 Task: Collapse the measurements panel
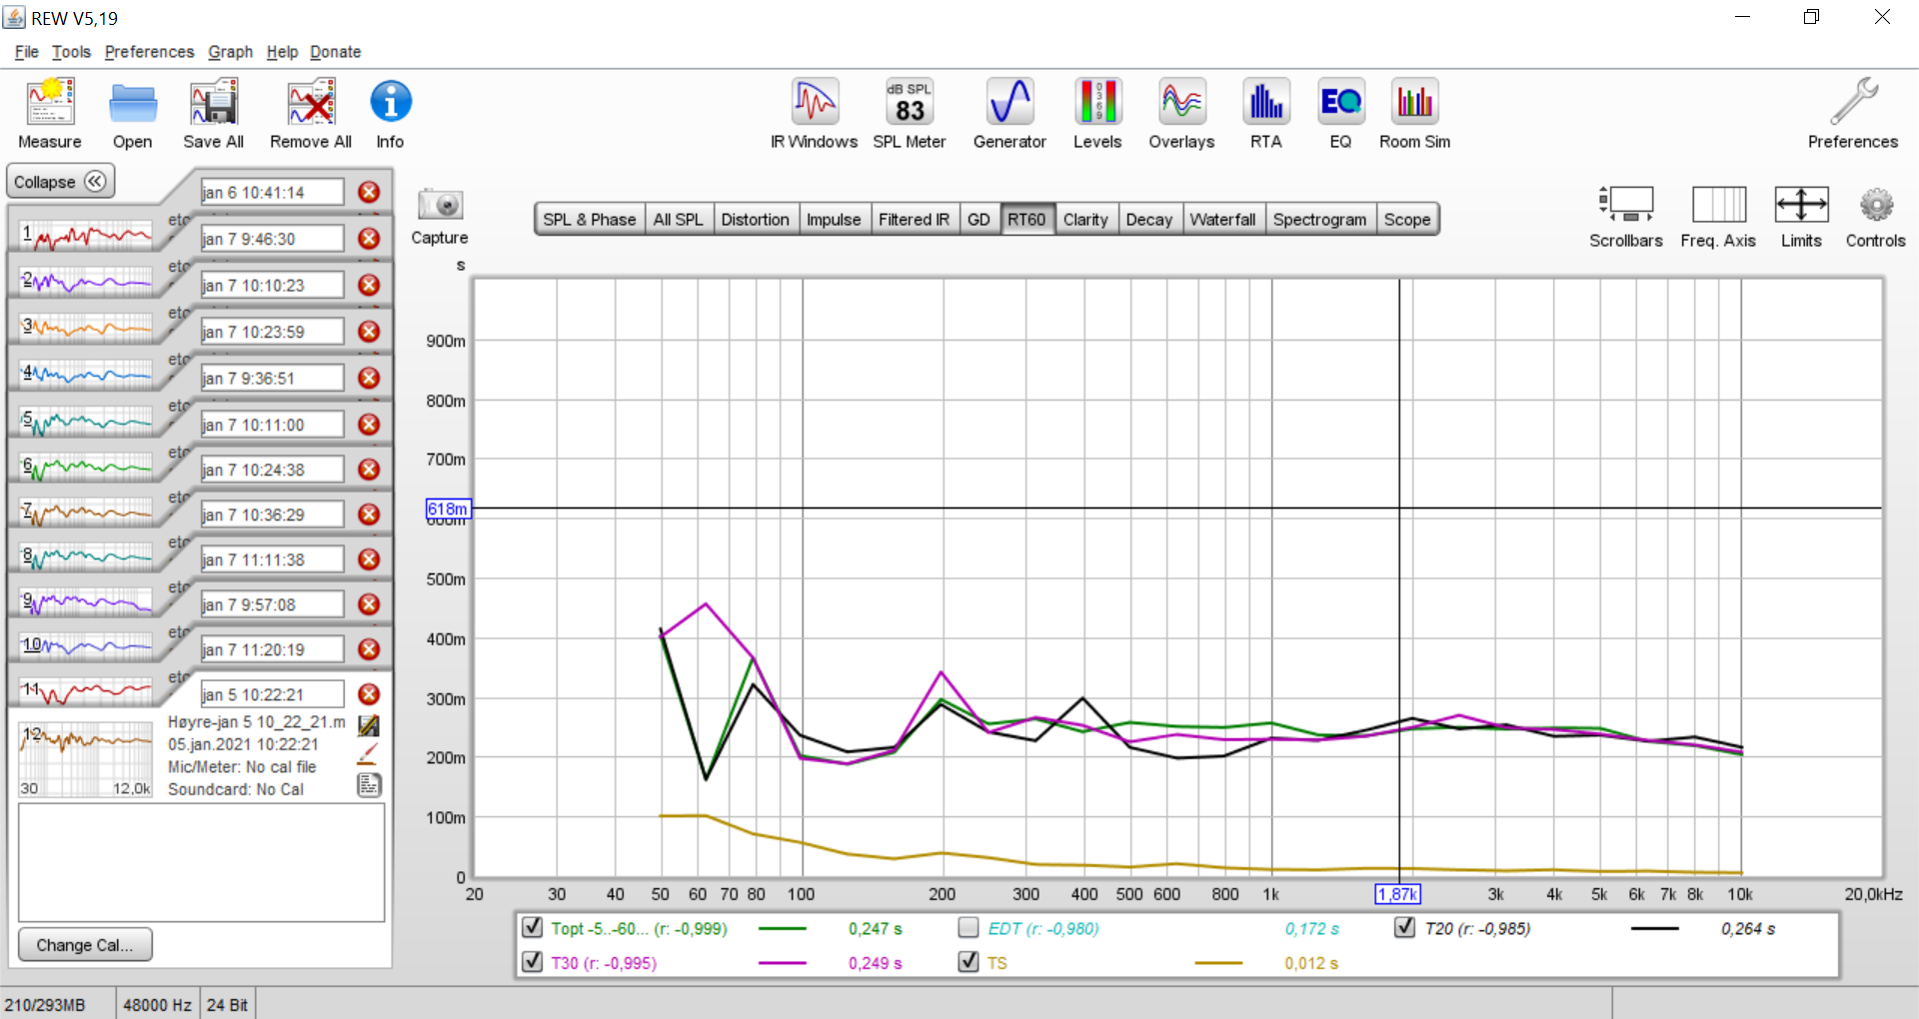pos(60,182)
